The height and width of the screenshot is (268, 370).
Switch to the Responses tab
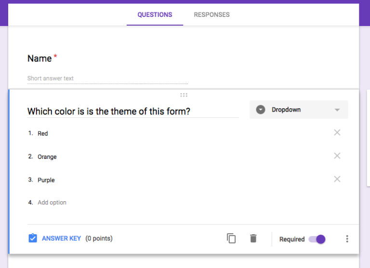point(211,14)
